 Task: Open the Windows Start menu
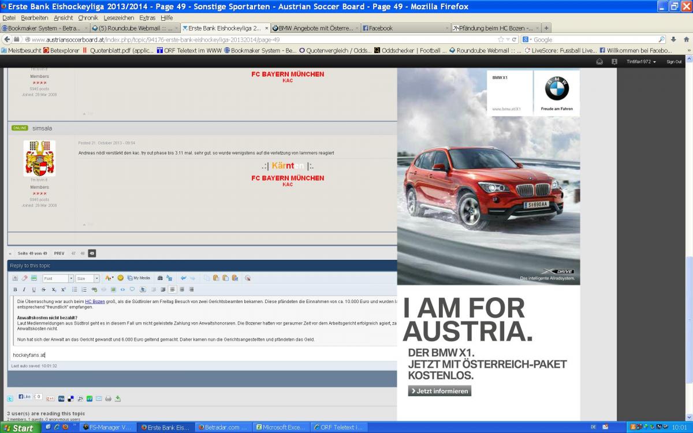(20, 428)
